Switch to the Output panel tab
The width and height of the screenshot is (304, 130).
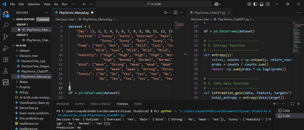click(x=80, y=104)
